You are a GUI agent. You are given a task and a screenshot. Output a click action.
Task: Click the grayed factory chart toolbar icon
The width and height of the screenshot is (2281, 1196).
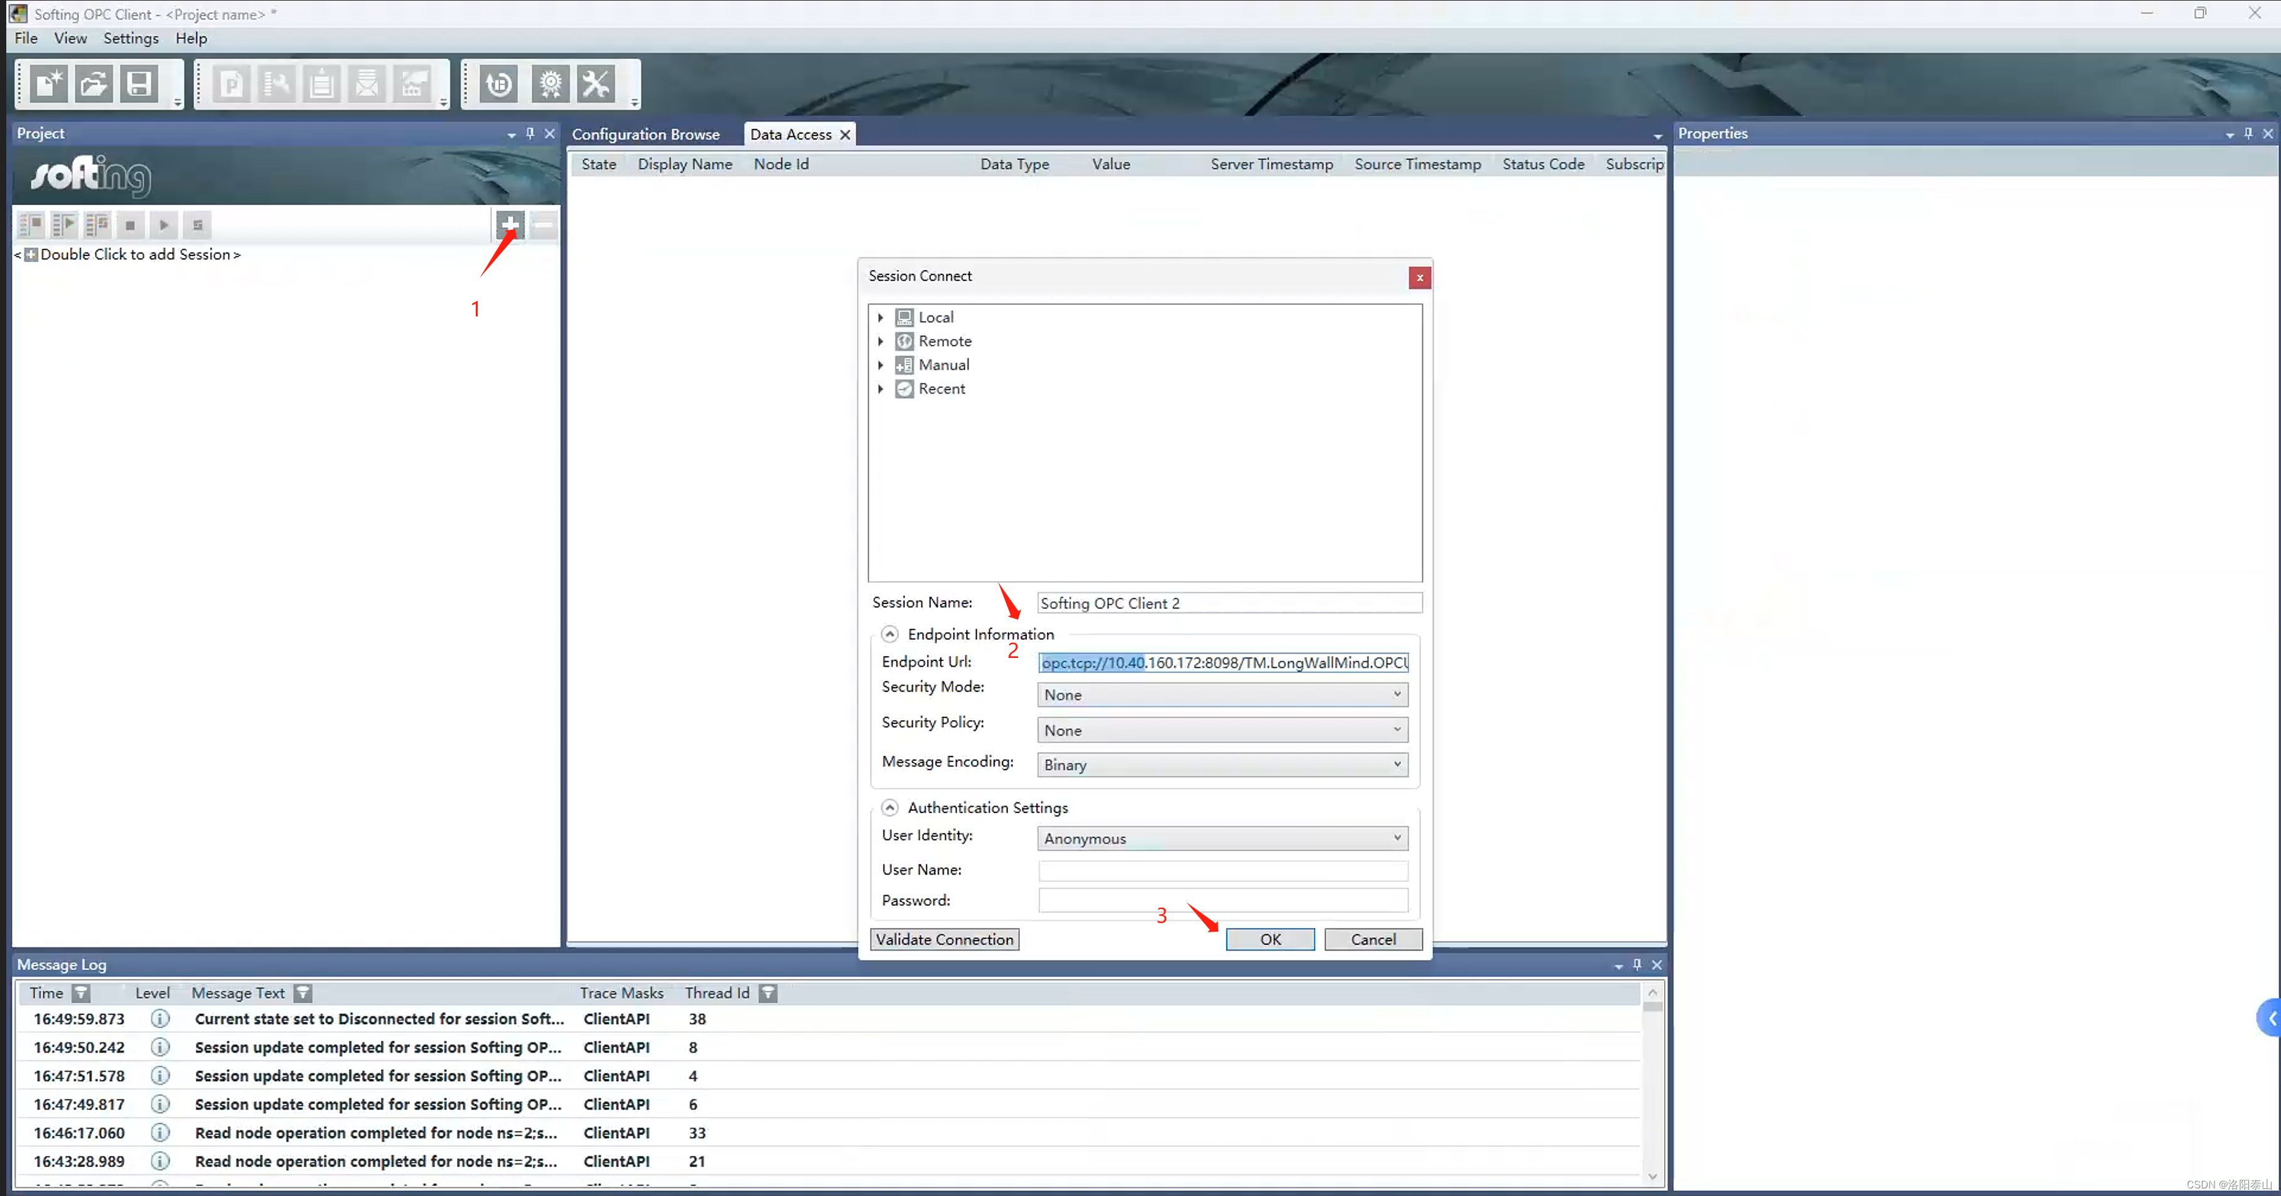click(x=412, y=84)
